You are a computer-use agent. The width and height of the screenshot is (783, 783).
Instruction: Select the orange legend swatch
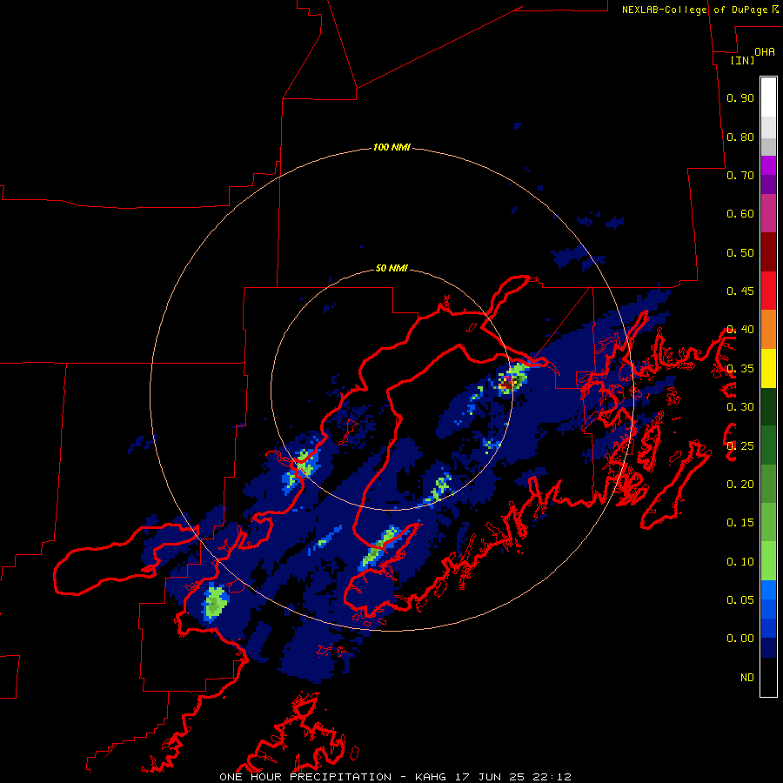[x=768, y=330]
